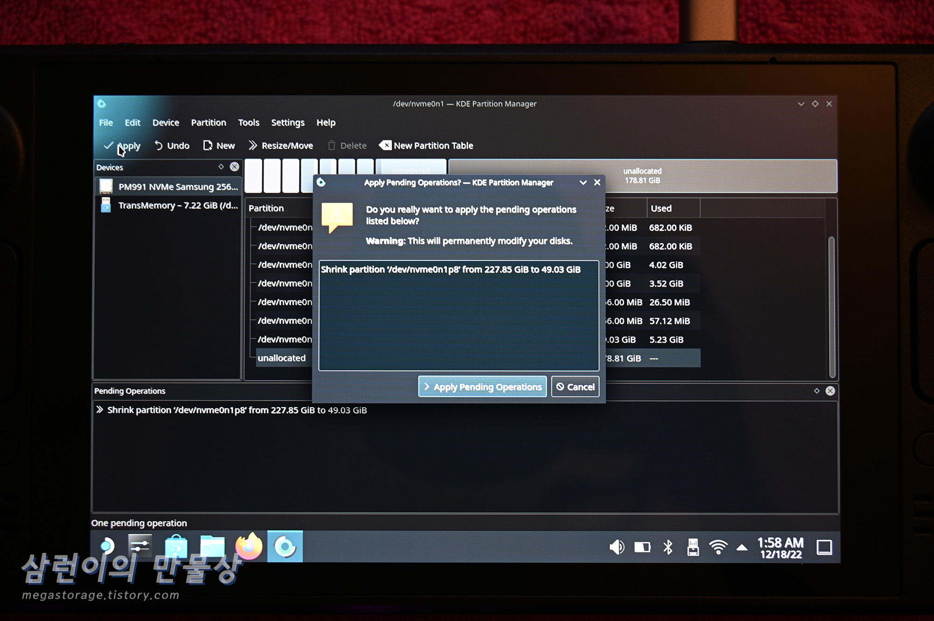This screenshot has height=621, width=934.
Task: Click New Partition Table icon
Action: coord(385,146)
